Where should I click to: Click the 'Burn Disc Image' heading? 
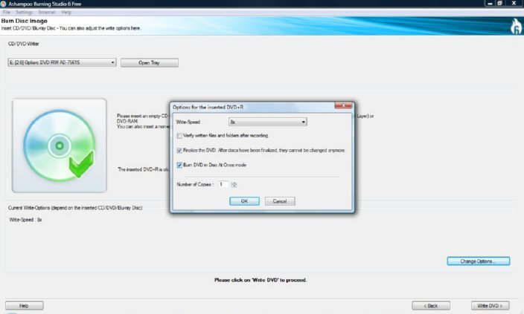tap(24, 21)
